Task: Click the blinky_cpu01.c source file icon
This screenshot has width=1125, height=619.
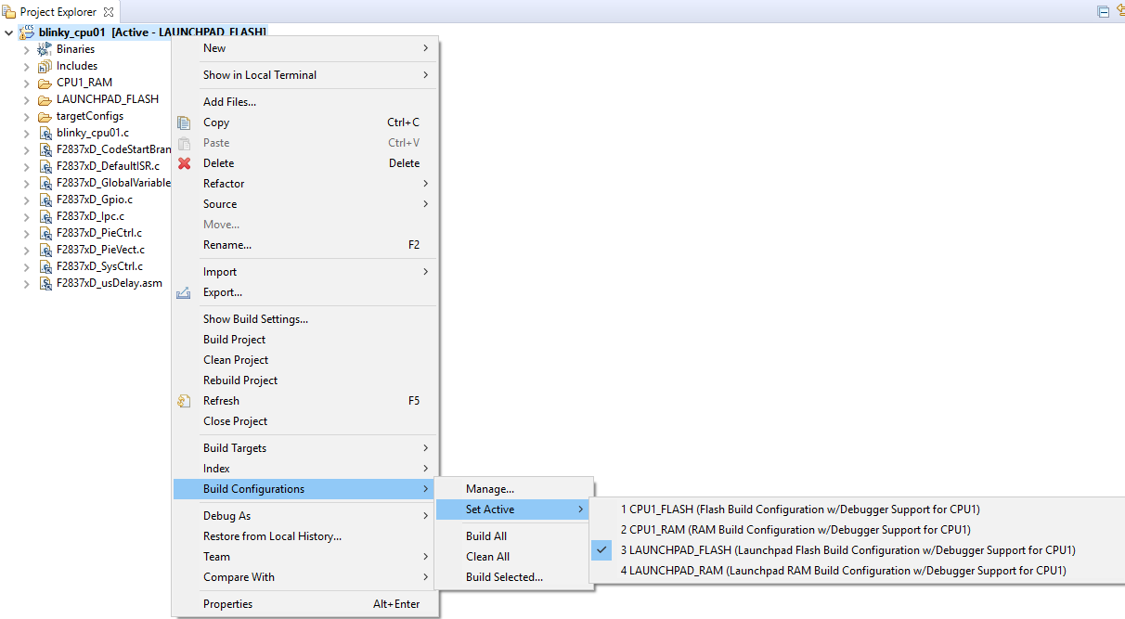Action: (45, 132)
